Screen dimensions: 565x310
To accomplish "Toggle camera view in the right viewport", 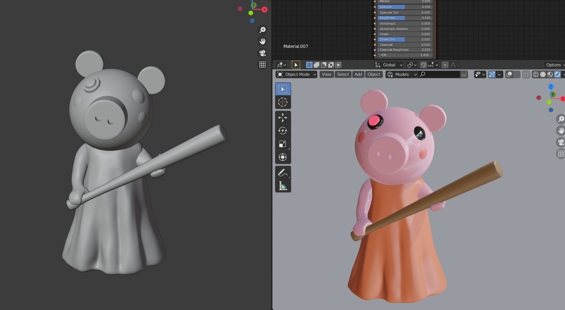I will [x=561, y=142].
